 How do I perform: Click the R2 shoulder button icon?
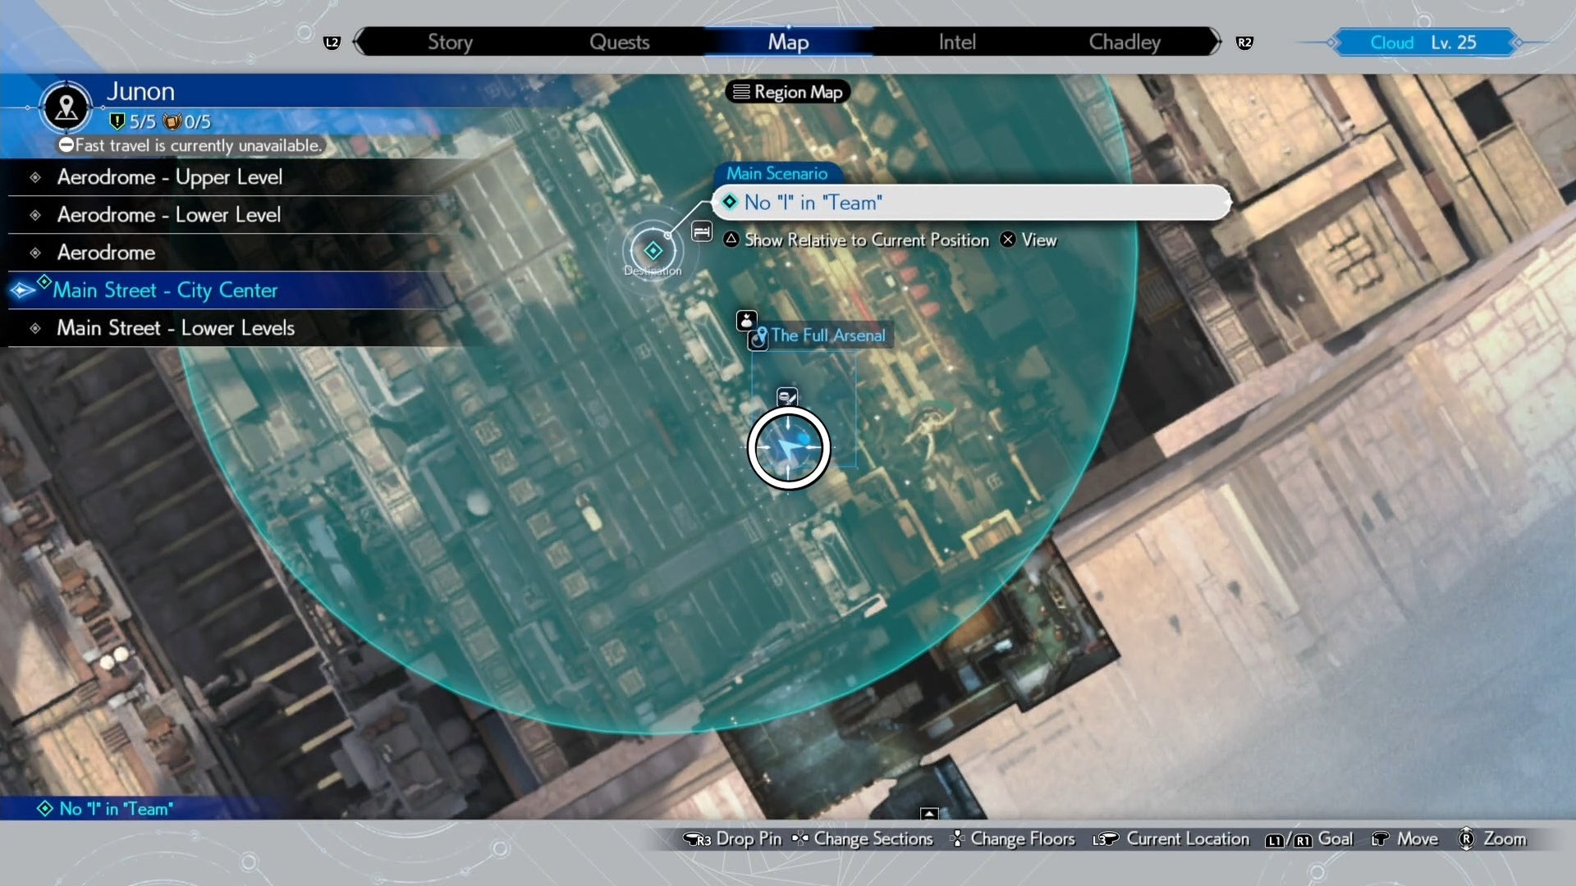(1244, 43)
